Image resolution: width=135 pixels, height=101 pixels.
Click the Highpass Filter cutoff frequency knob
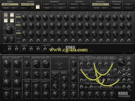[x=36, y=64]
